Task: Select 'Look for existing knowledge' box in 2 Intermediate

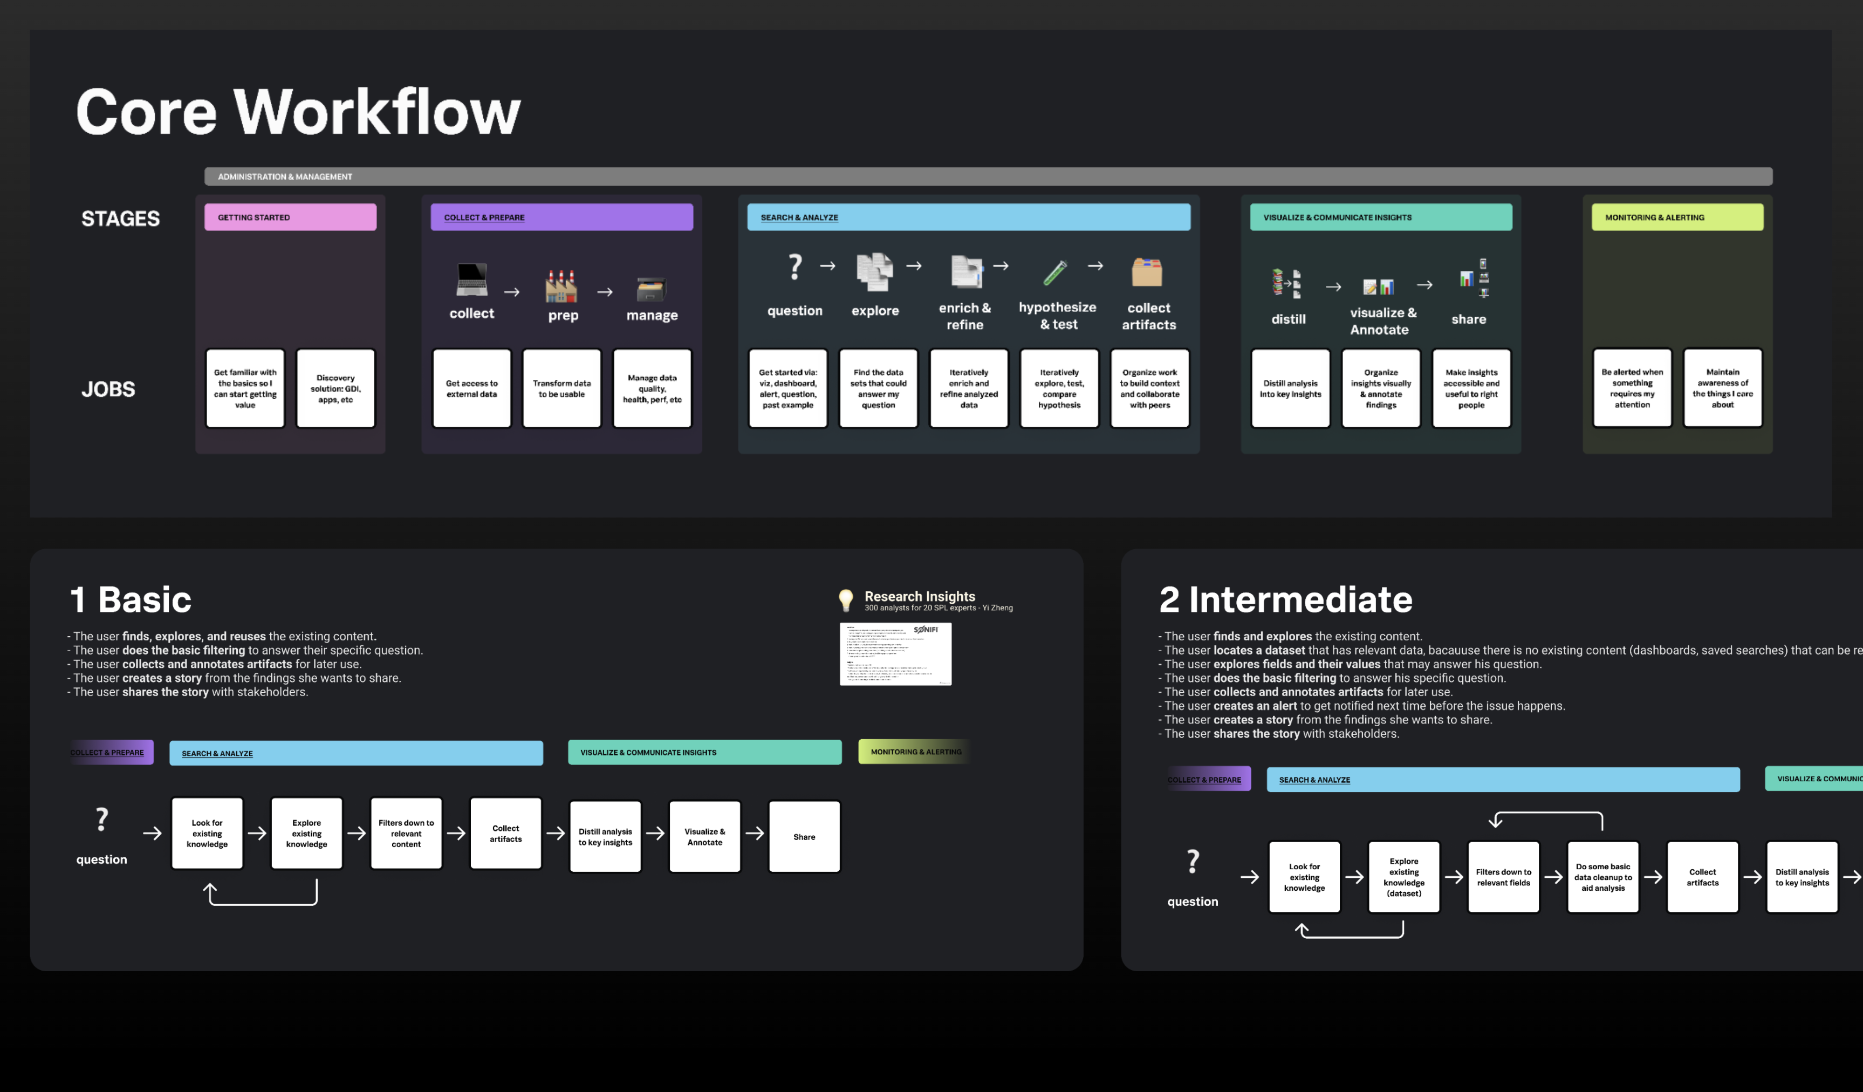Action: coord(1304,878)
